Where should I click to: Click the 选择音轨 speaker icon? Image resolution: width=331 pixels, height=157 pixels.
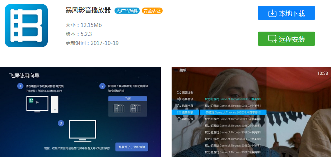tap(179, 99)
